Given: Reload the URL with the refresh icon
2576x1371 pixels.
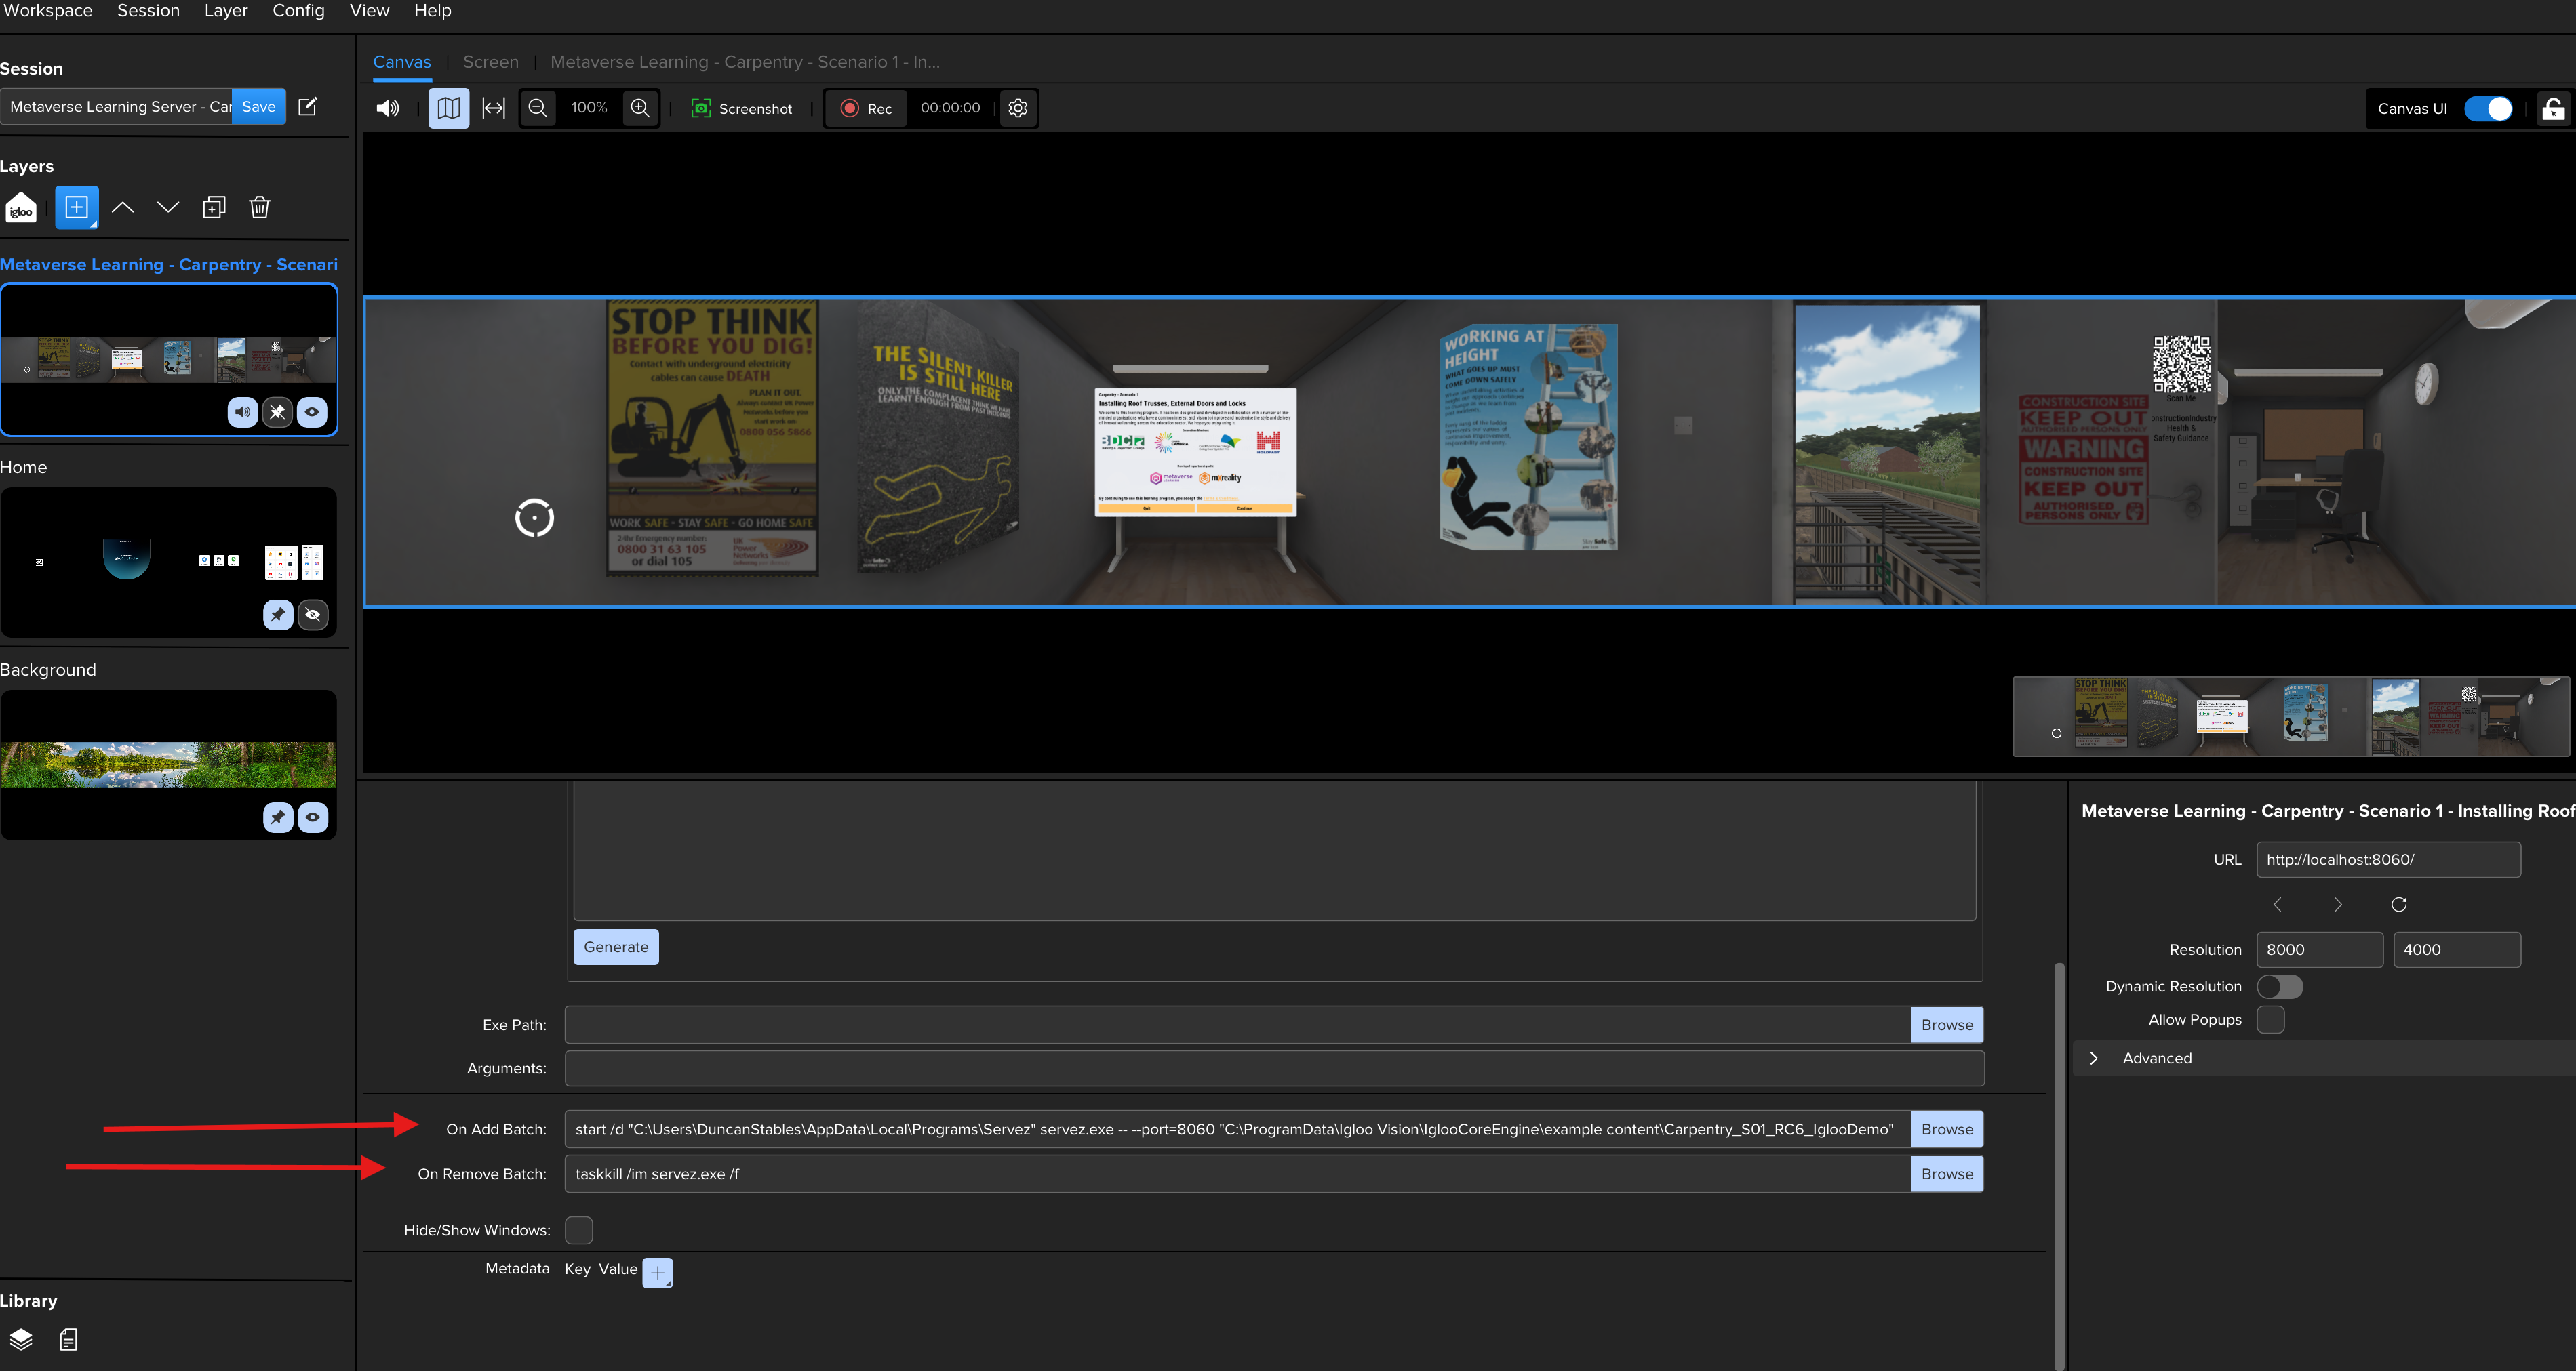Looking at the screenshot, I should pyautogui.click(x=2399, y=904).
